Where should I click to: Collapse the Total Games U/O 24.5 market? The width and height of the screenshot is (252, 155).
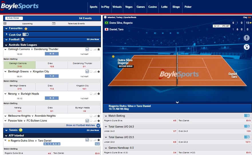pos(106,126)
